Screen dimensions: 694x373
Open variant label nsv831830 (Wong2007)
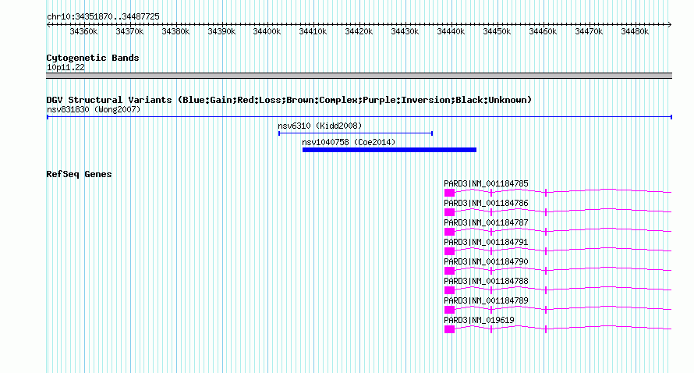[x=94, y=109]
